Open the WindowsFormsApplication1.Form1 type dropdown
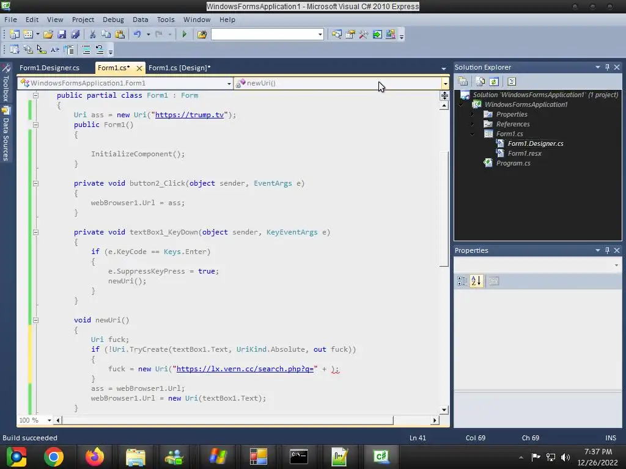626x469 pixels. pyautogui.click(x=229, y=83)
